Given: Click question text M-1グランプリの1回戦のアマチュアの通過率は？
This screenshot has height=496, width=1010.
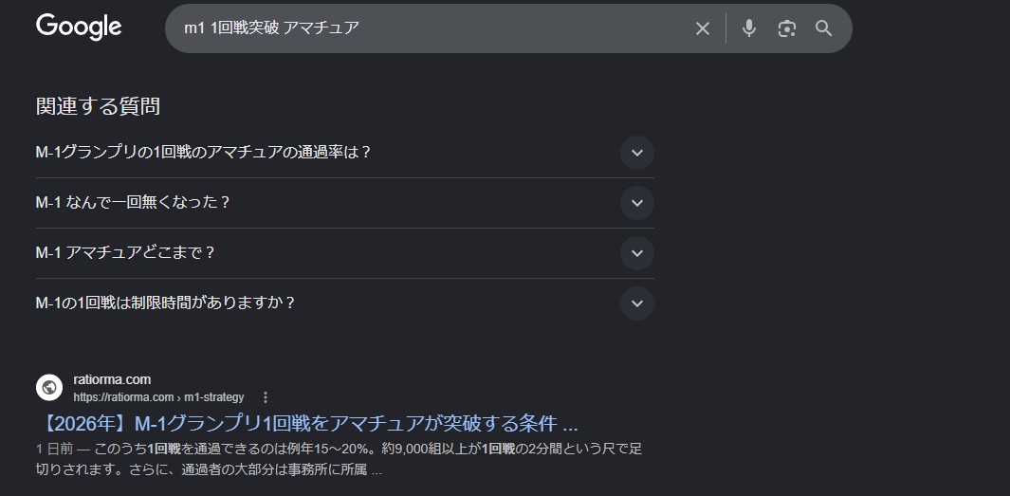Looking at the screenshot, I should [204, 153].
